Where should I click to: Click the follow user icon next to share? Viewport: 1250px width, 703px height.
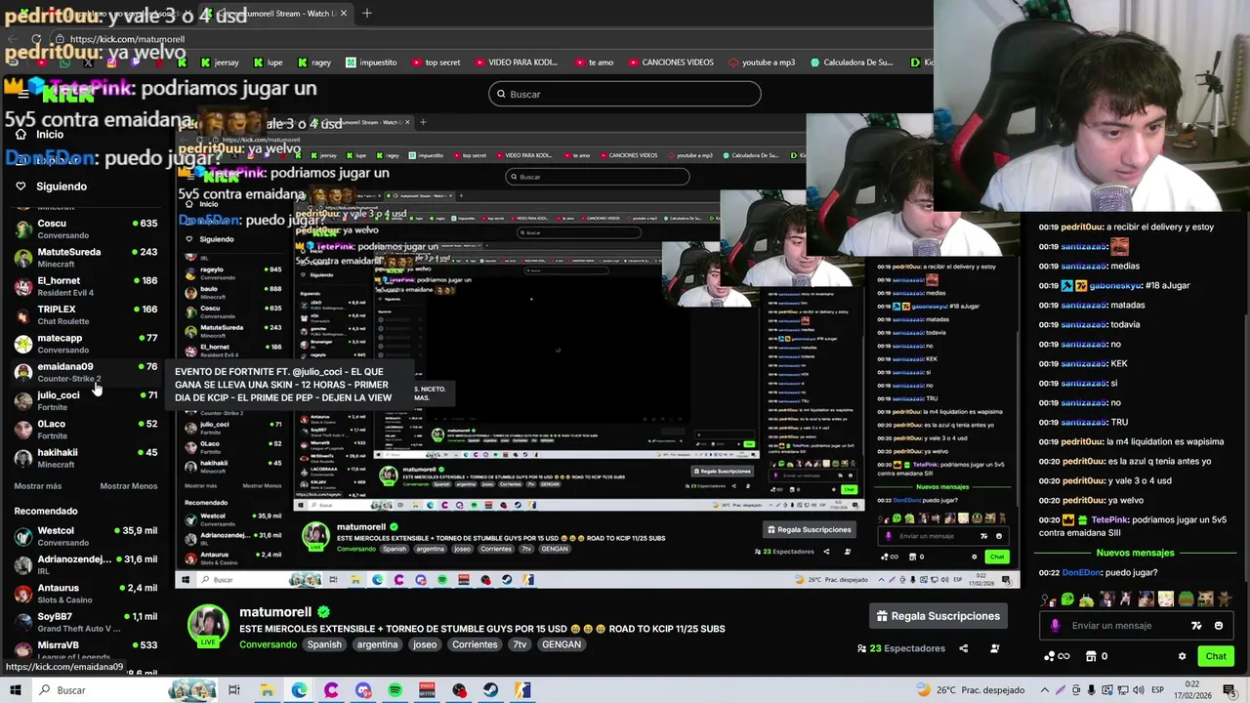995,648
